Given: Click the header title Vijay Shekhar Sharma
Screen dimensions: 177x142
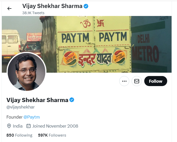Looking at the screenshot, I should 52,6.
